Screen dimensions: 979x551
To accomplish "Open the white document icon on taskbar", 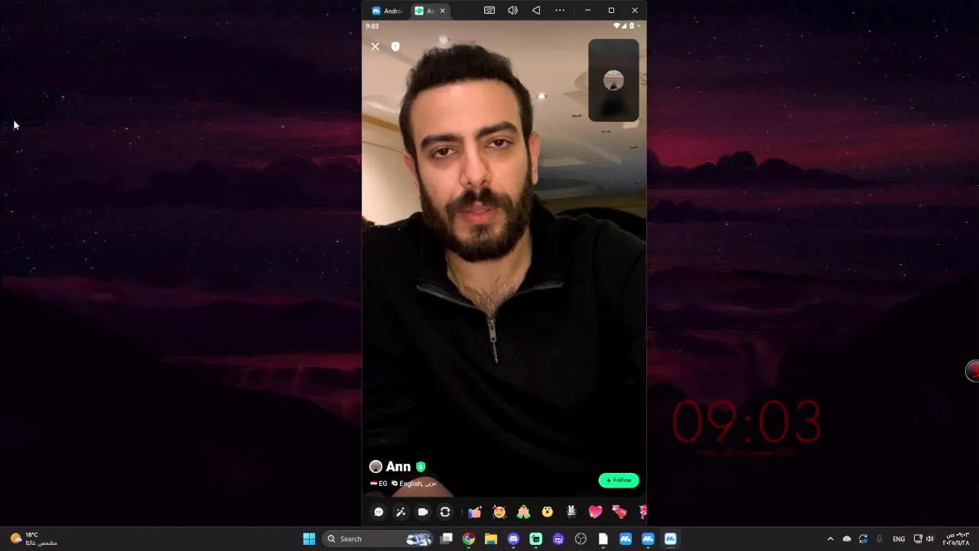I will pyautogui.click(x=603, y=539).
